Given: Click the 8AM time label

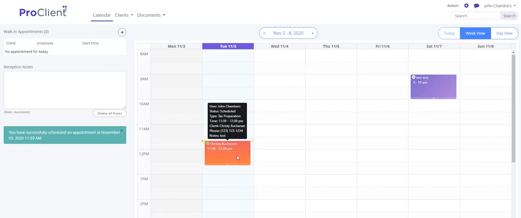Looking at the screenshot, I should point(144,54).
